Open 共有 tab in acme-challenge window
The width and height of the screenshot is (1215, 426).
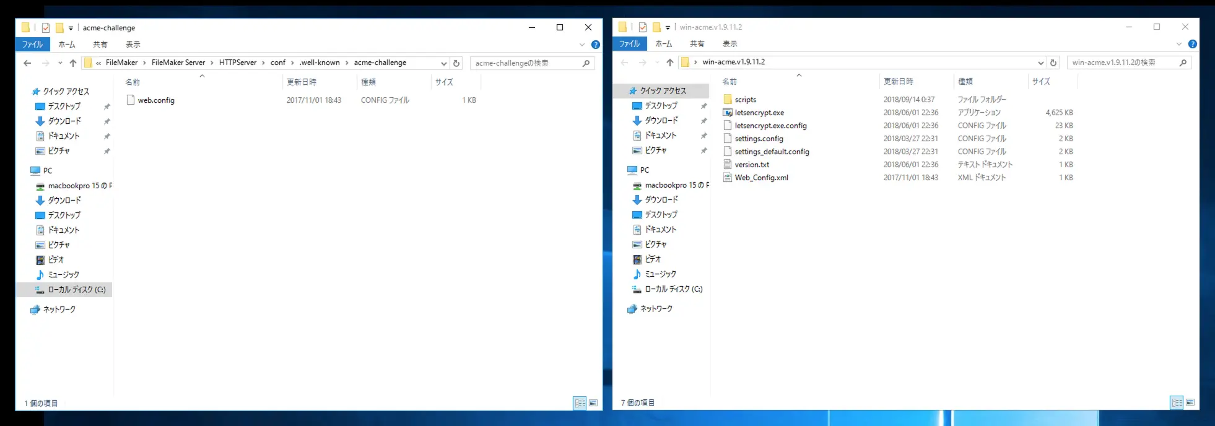coord(100,45)
